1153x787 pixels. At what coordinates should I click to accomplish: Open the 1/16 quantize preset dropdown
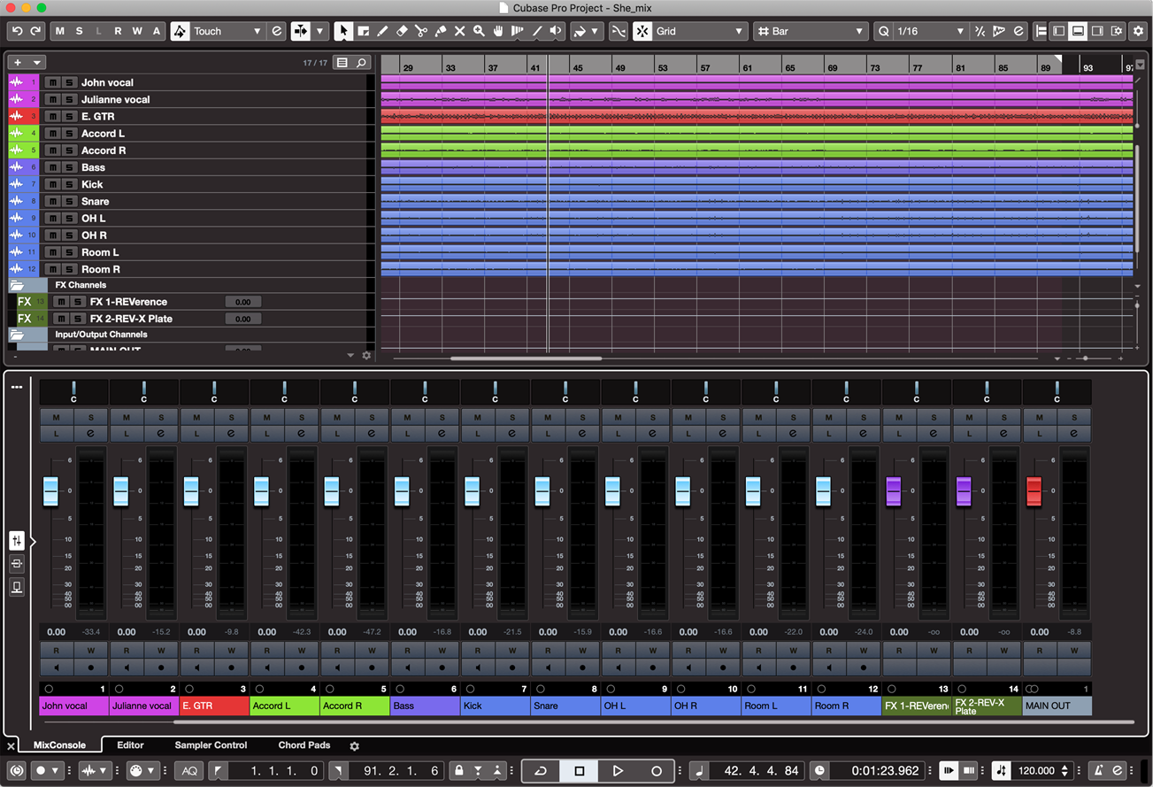click(x=923, y=31)
